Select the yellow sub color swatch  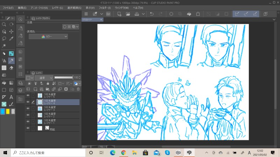[x=8, y=111]
